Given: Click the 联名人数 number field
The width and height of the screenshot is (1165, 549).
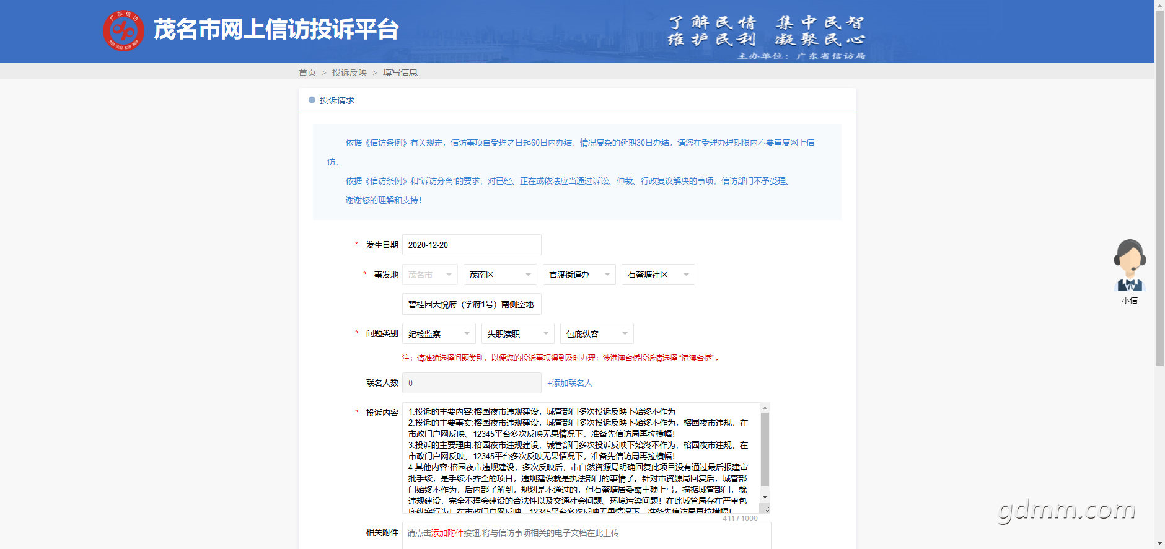Looking at the screenshot, I should point(472,383).
